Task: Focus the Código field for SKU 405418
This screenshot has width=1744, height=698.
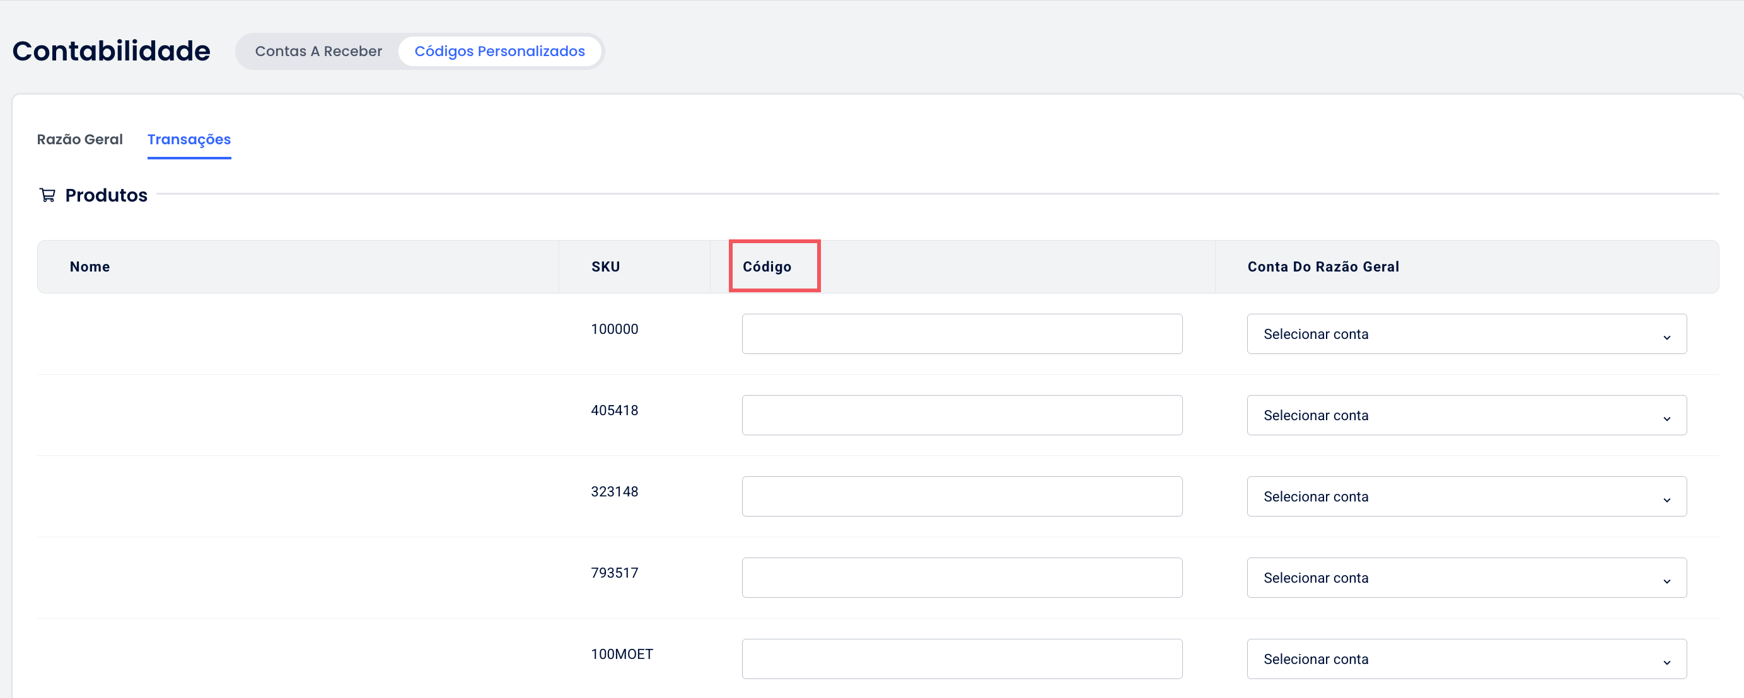Action: pyautogui.click(x=962, y=415)
